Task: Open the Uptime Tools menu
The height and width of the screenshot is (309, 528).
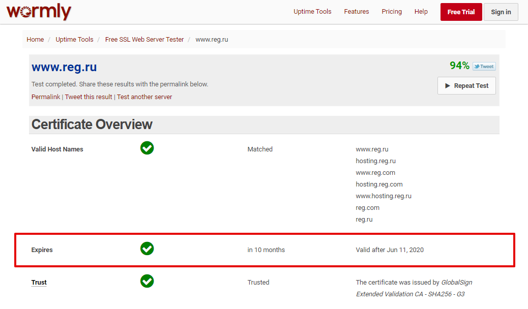Action: coord(312,12)
